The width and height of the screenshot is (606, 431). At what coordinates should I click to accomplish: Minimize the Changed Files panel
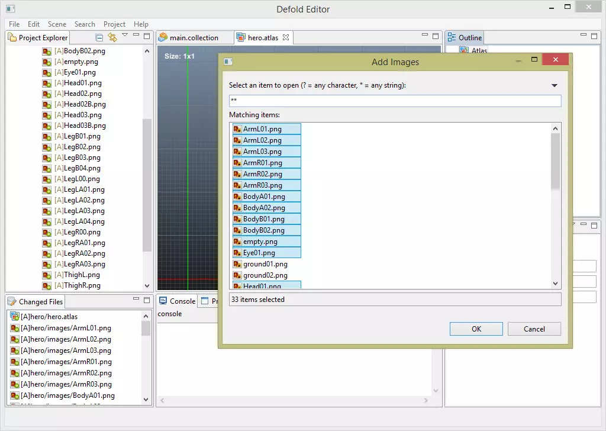click(x=136, y=300)
